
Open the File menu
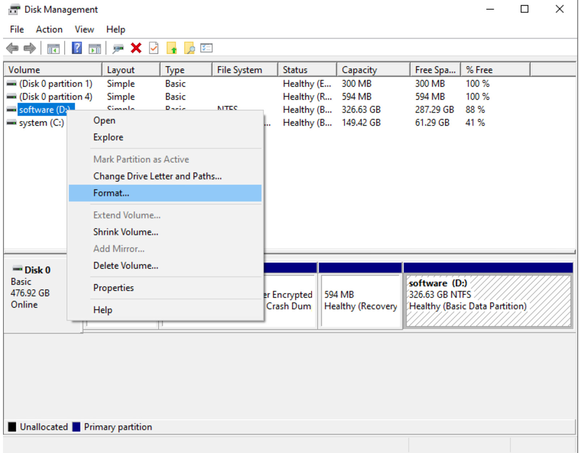point(17,29)
